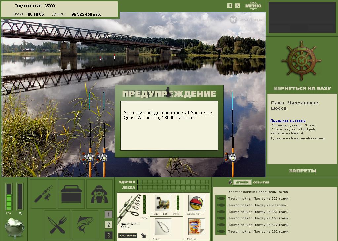Select 'Tauron поймал Плотву на 323 грамм' line
Viewport: 338px width, 241px height.
[258, 198]
